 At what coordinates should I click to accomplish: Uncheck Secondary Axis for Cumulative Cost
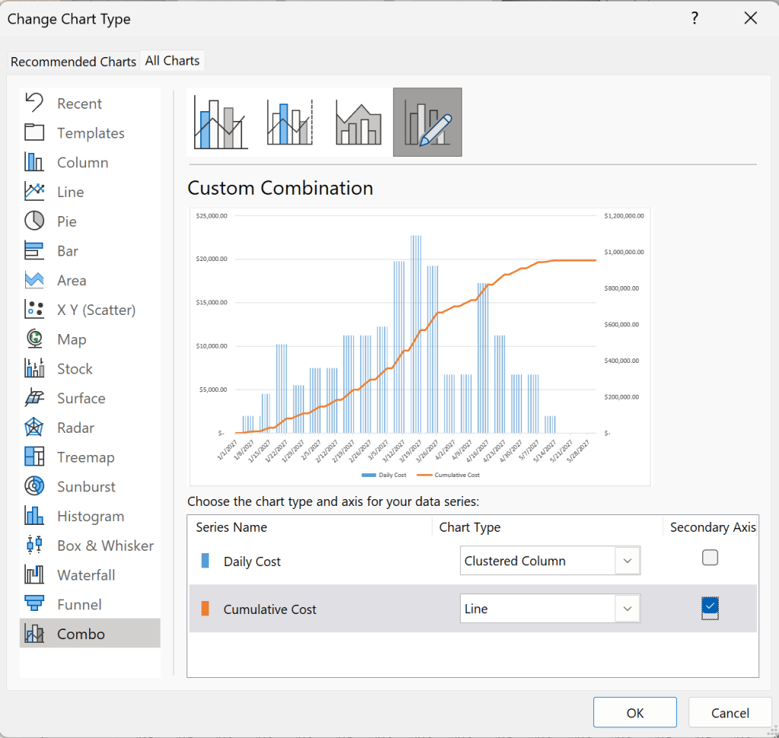(x=710, y=606)
